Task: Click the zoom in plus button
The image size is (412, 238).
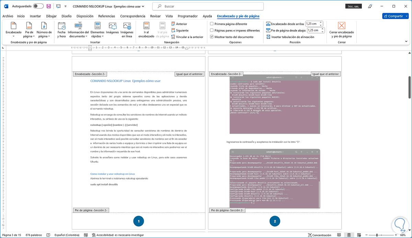Action: tap(396, 235)
